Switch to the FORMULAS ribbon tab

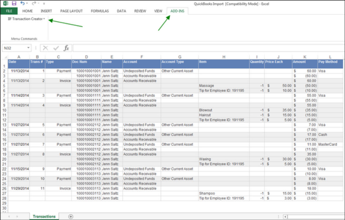(x=99, y=11)
